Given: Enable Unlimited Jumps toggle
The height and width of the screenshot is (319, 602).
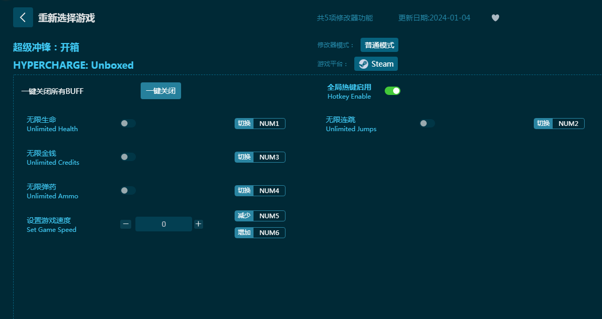Looking at the screenshot, I should click(427, 123).
